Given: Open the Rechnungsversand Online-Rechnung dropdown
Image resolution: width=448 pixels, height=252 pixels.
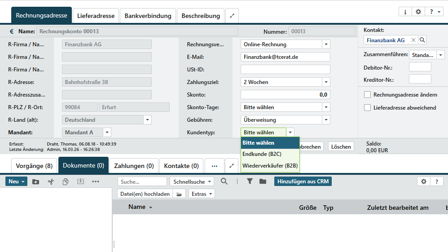Looking at the screenshot, I should (x=326, y=44).
